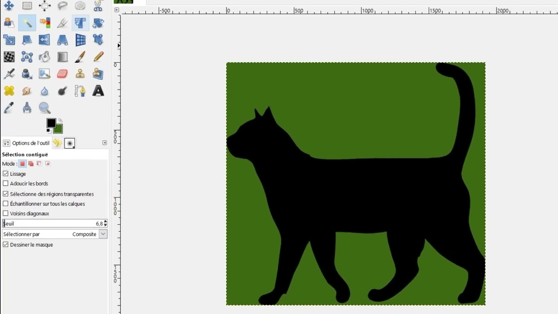558x314 pixels.
Task: Select the Text tool
Action: (98, 91)
